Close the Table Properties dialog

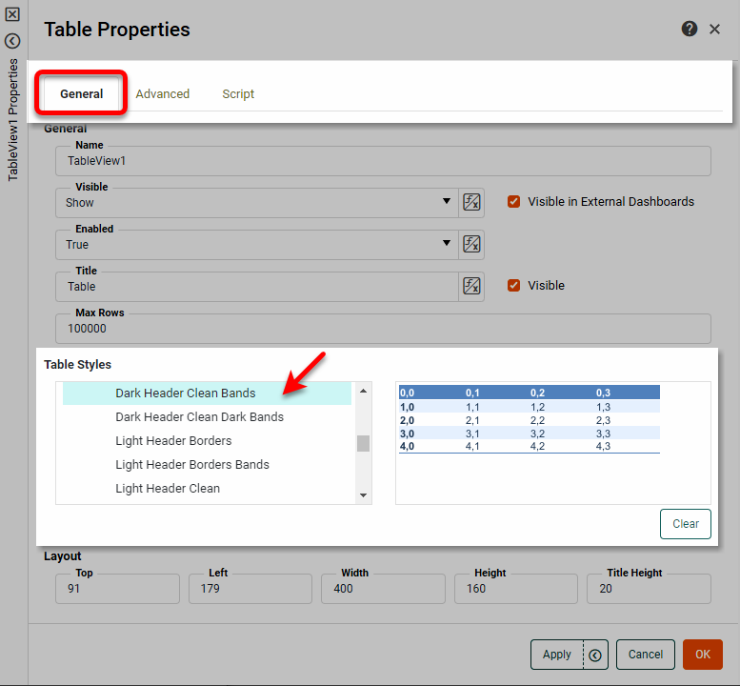[715, 30]
